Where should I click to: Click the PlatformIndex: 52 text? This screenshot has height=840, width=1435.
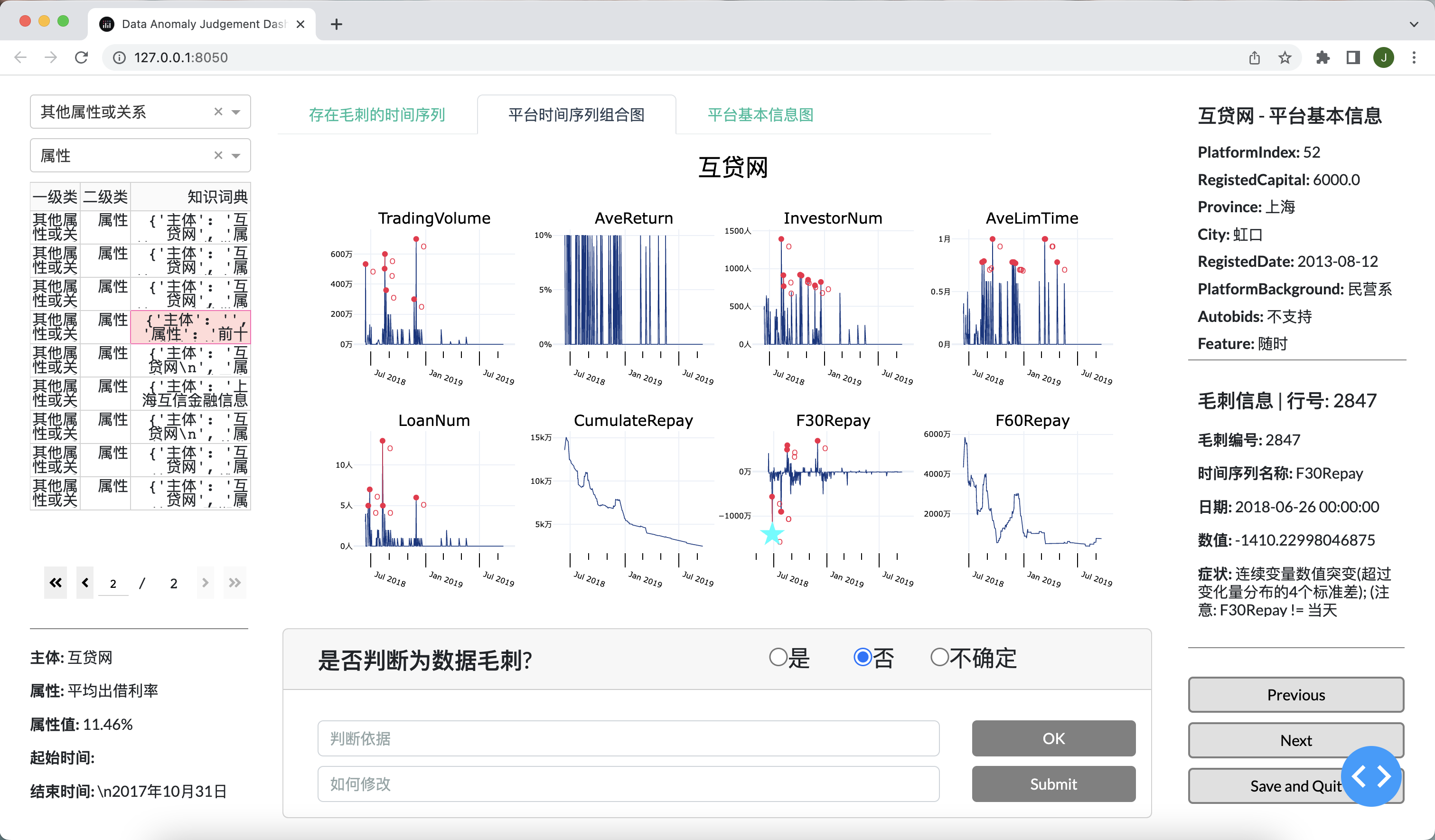[x=1258, y=152]
